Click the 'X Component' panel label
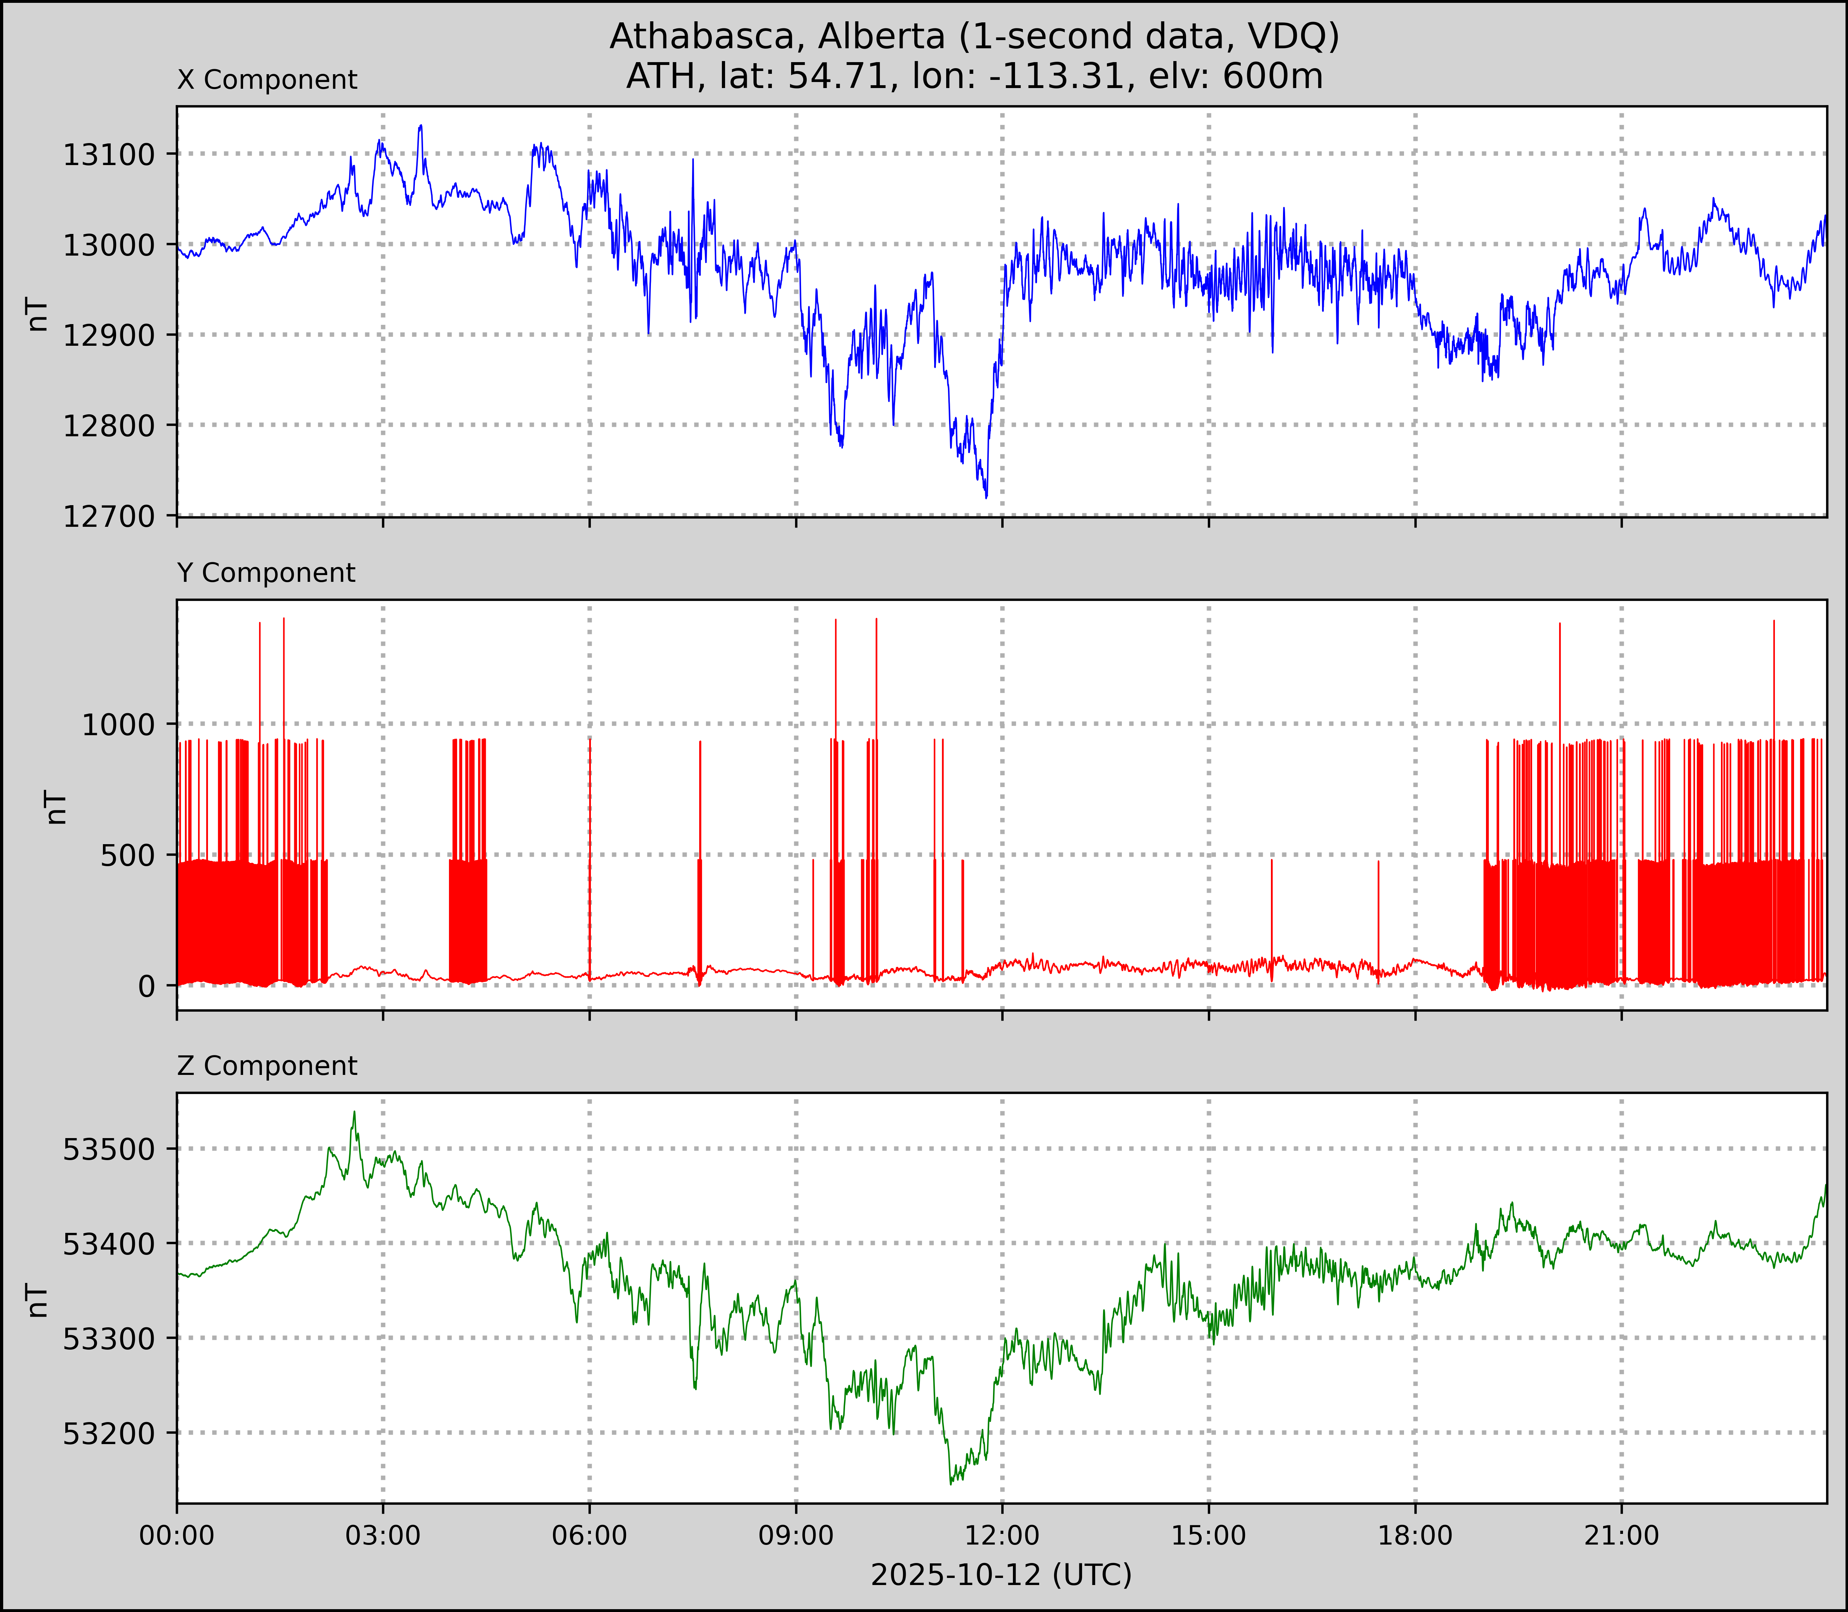 pyautogui.click(x=267, y=80)
